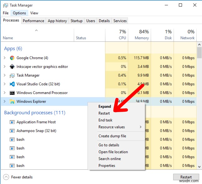Click the Windows Explorer folder icon
This screenshot has width=202, height=184.
click(12, 101)
